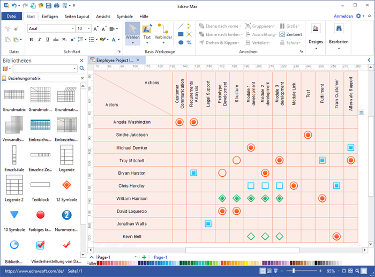
Task: Click the search magnifier in Bibliotheken
Action: [82, 69]
